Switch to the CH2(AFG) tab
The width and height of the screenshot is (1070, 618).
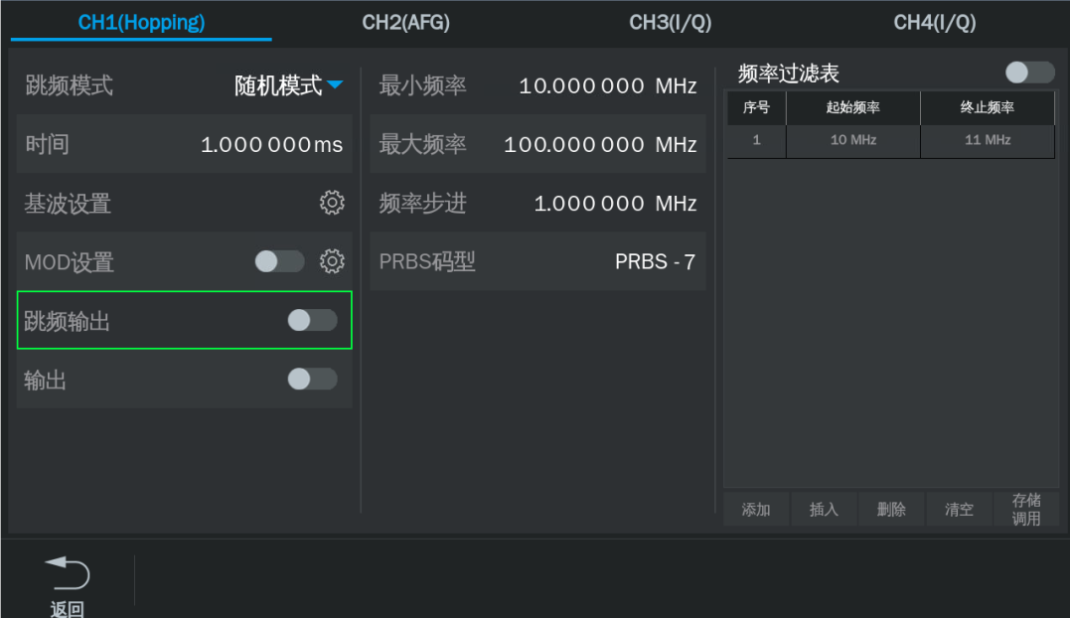point(405,23)
